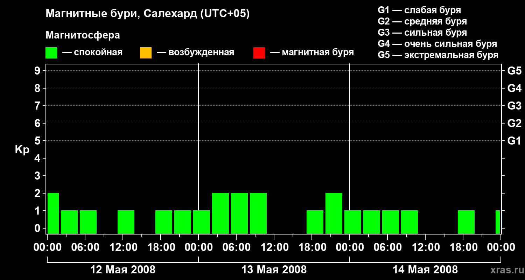
Task: Click the orange excited magnetosphere legend swatch
Action: 146,53
